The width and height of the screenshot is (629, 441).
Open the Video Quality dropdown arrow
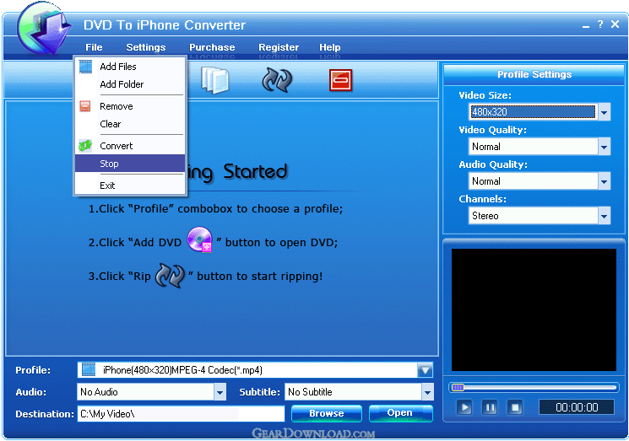[x=605, y=147]
